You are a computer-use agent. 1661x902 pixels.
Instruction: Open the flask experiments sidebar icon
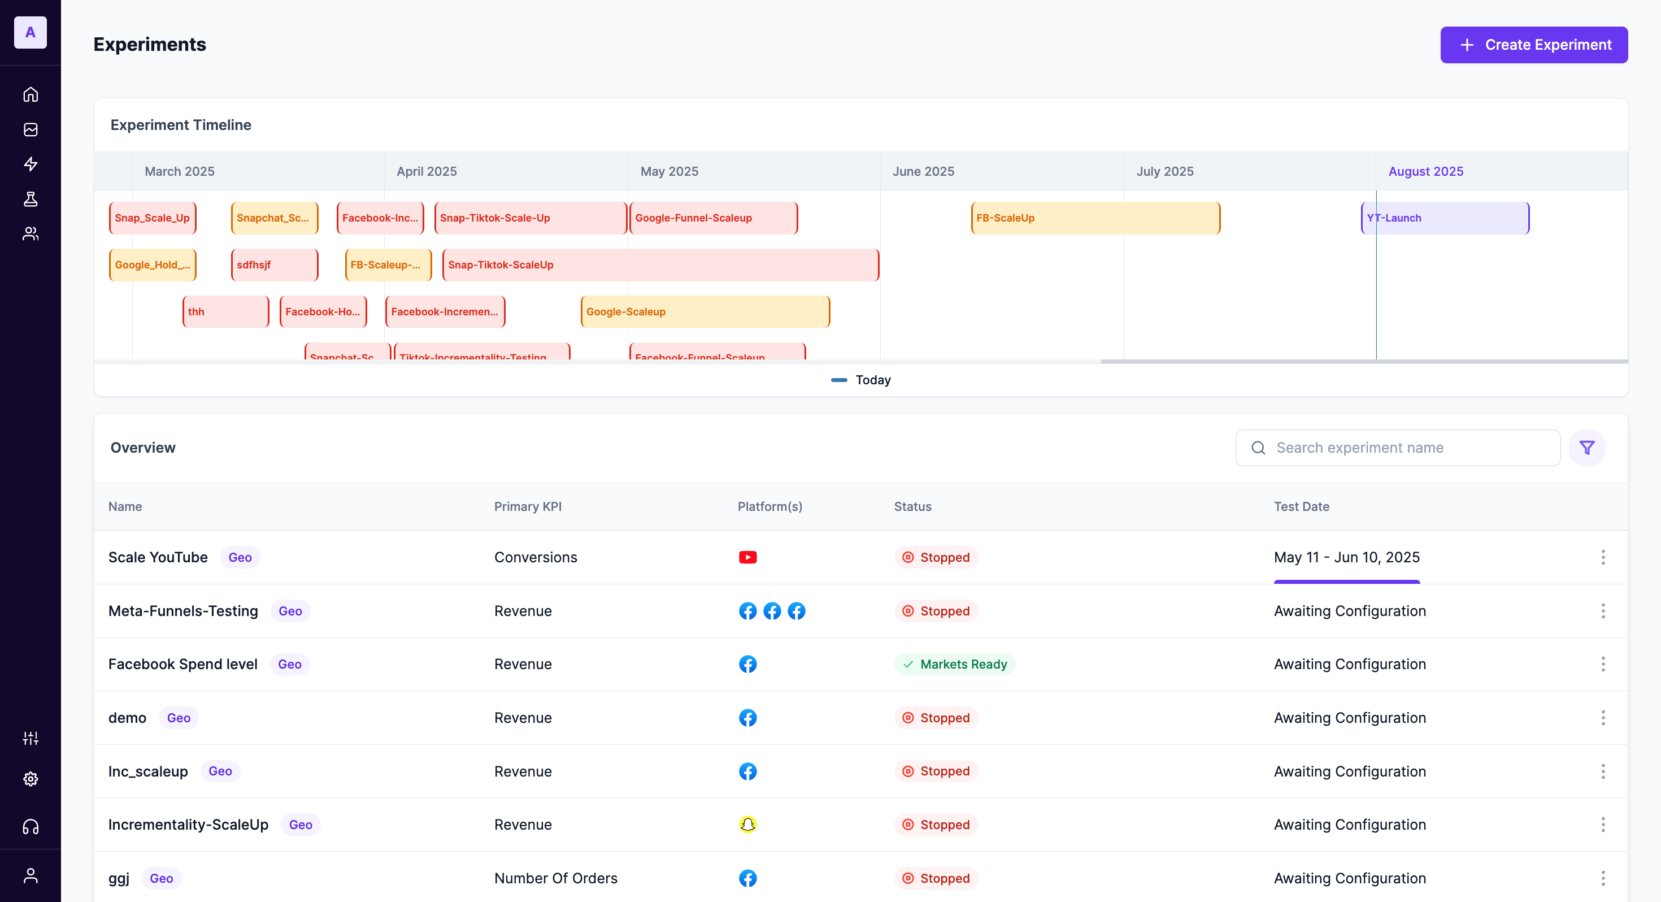(x=31, y=199)
